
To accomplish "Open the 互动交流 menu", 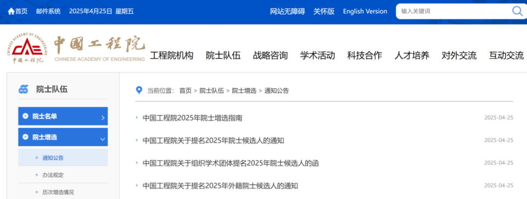I will click(x=507, y=55).
